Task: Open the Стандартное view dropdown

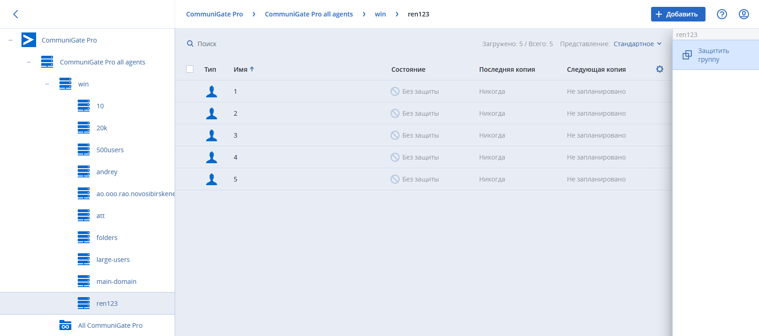Action: (x=637, y=44)
